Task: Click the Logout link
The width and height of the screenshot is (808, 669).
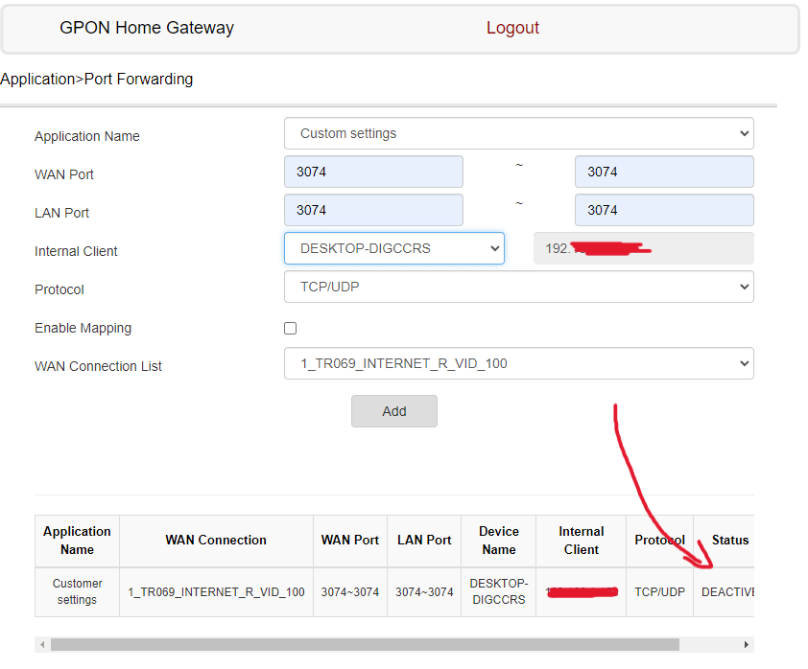Action: (512, 28)
